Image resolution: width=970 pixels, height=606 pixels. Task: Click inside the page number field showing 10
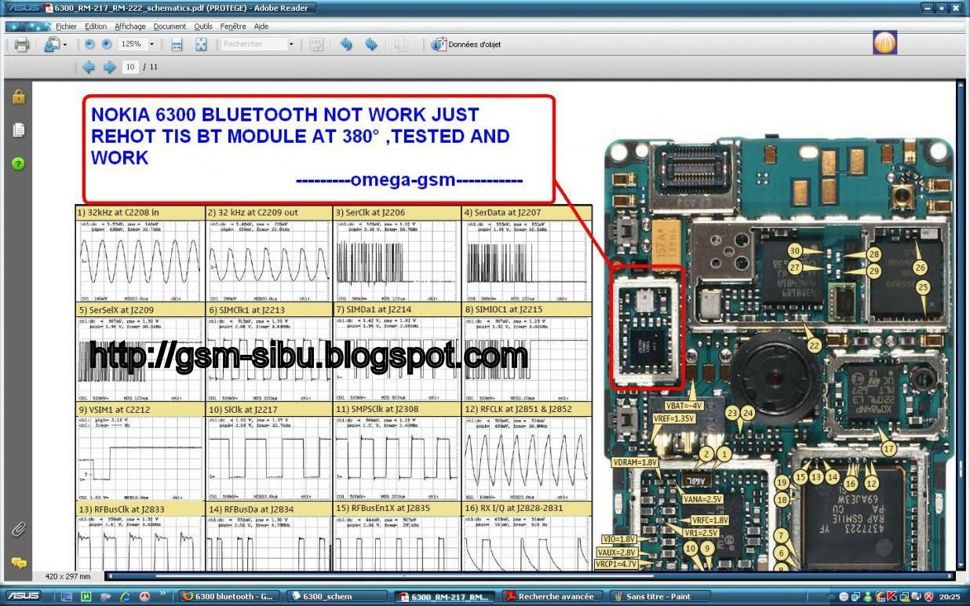pyautogui.click(x=130, y=67)
